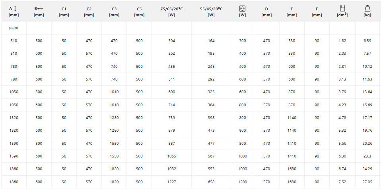381x190 pixels.
Task: Select the 'paint' row label cell
Action: (14, 28)
